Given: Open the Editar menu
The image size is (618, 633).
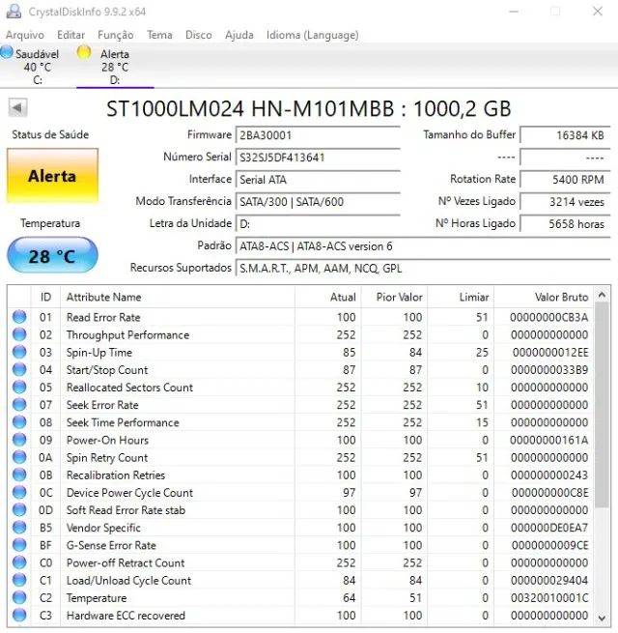Looking at the screenshot, I should tap(70, 35).
